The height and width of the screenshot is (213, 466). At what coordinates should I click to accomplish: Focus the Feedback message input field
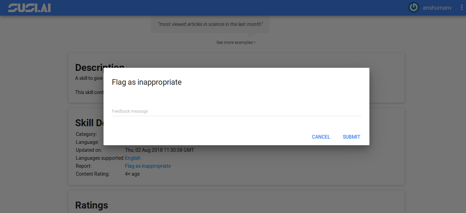point(236,111)
